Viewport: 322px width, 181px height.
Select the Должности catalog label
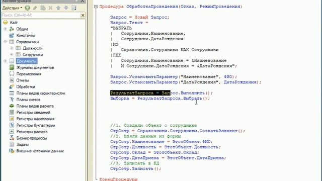33,48
